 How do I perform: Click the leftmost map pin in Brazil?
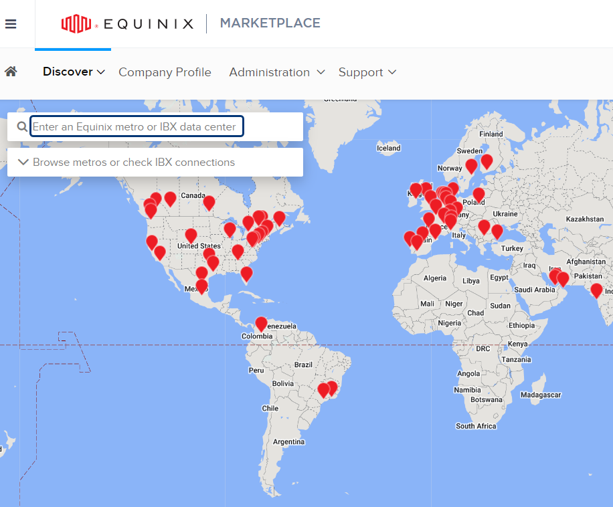[x=323, y=389]
